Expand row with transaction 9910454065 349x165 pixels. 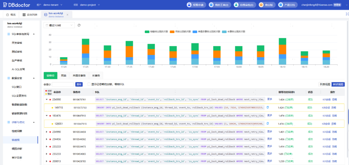click(x=47, y=154)
